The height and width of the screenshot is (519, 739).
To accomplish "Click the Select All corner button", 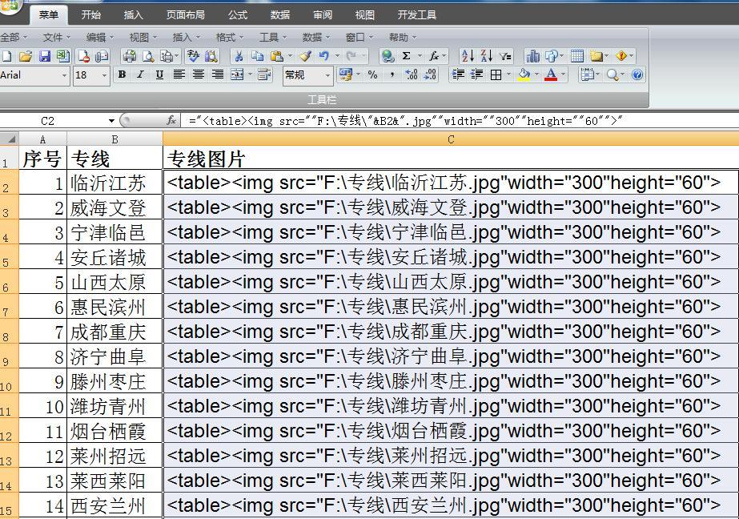I will pyautogui.click(x=10, y=139).
